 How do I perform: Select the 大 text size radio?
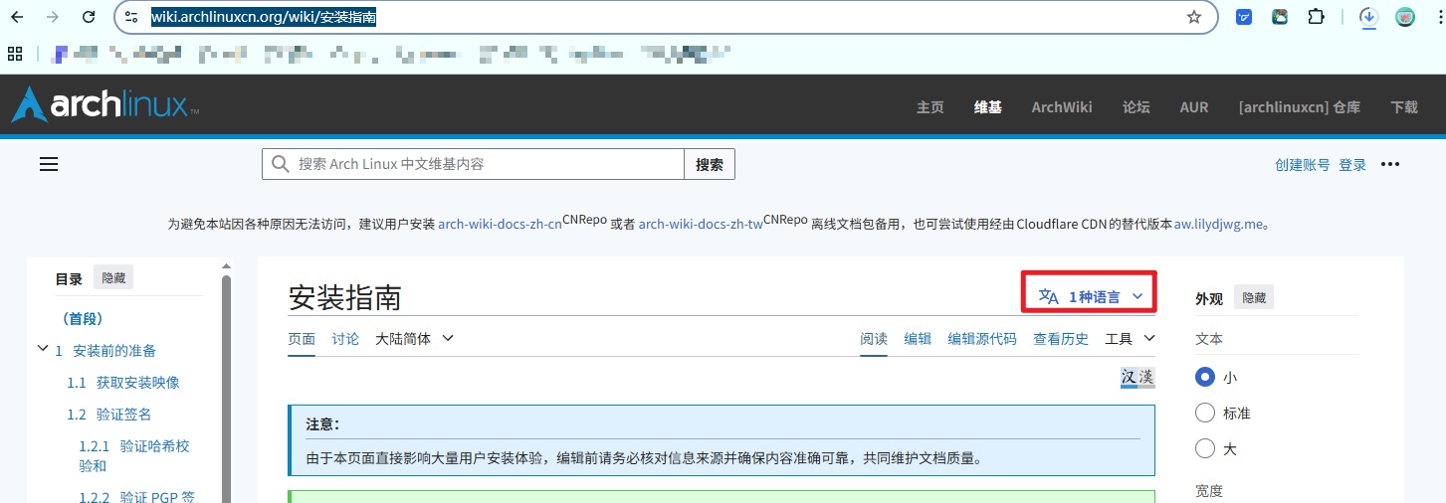[1205, 449]
